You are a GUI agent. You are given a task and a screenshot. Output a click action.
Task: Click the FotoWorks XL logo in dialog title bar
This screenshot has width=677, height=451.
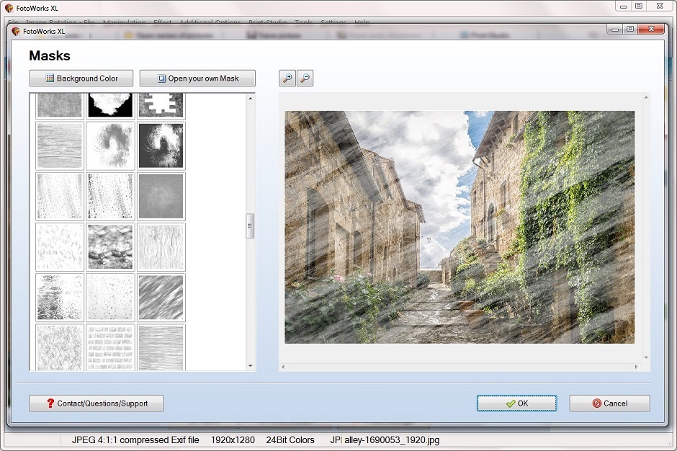tap(18, 29)
